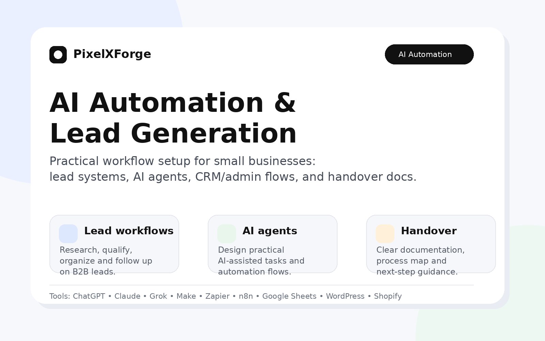Viewport: 545px width, 341px height.
Task: Click Shopify in the tools list
Action: [388, 296]
